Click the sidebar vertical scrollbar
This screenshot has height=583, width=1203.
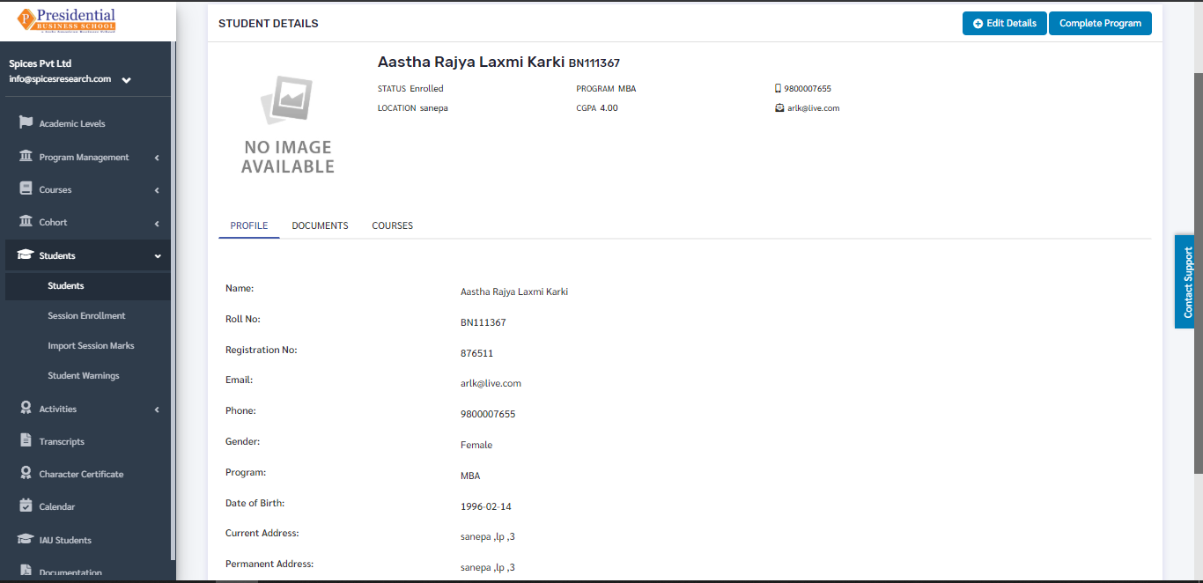click(x=173, y=299)
